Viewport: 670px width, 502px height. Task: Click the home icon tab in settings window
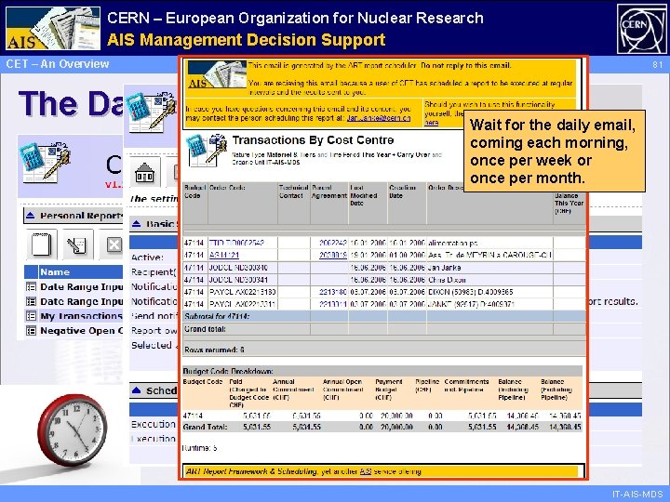pyautogui.click(x=144, y=173)
